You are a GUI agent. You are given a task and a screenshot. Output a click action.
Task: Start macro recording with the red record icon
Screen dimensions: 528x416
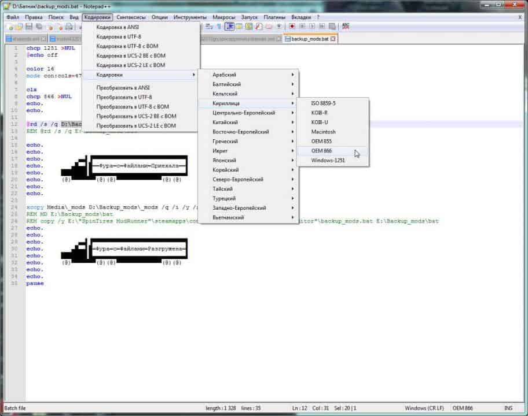tap(292, 27)
